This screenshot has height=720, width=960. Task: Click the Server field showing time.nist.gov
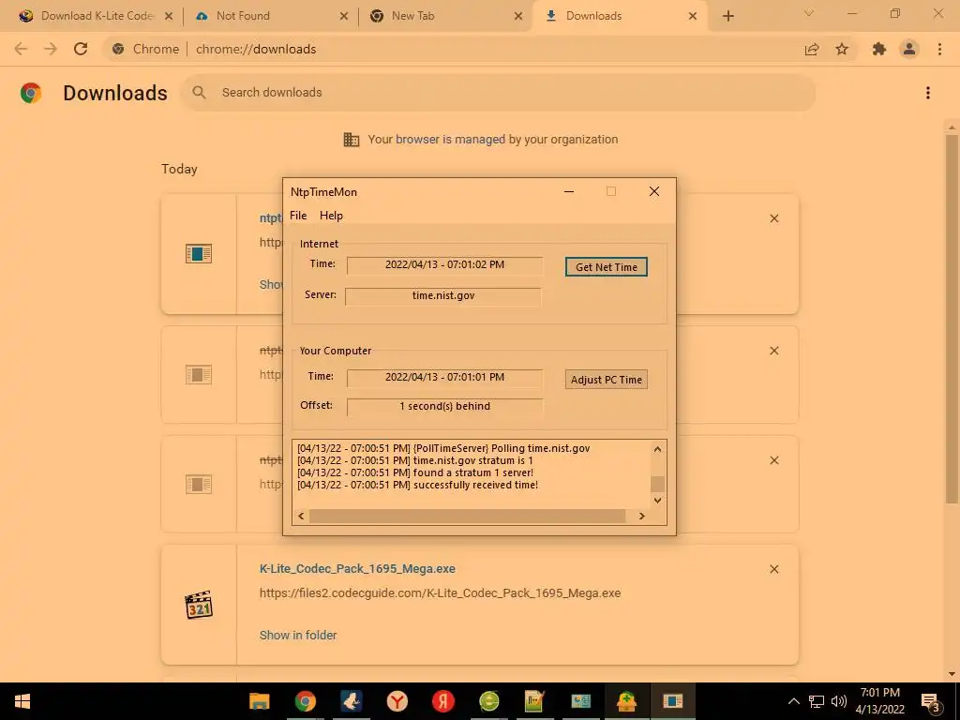coord(443,295)
